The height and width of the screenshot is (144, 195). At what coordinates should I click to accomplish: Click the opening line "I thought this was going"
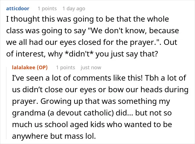click(x=50, y=19)
